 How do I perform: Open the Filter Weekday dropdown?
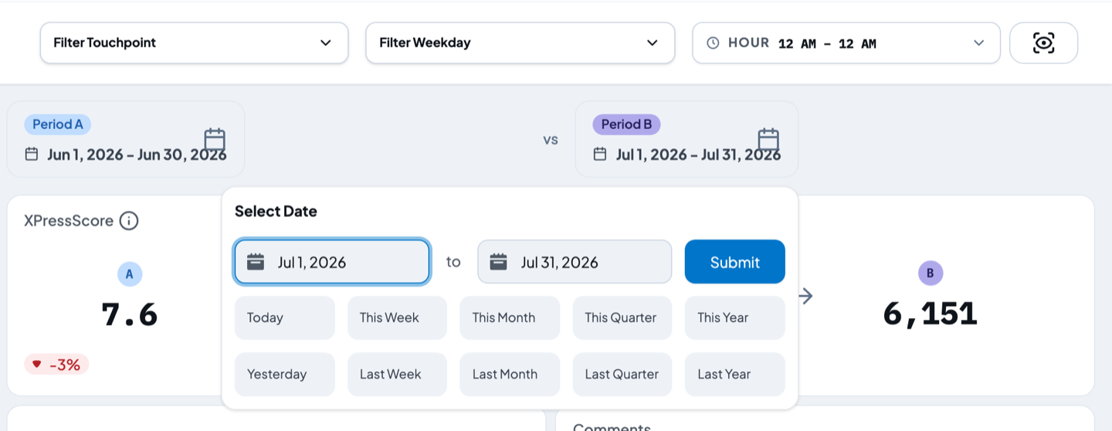point(520,43)
